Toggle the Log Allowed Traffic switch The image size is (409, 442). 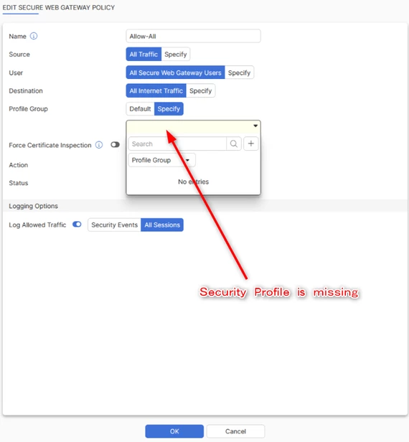tap(77, 225)
